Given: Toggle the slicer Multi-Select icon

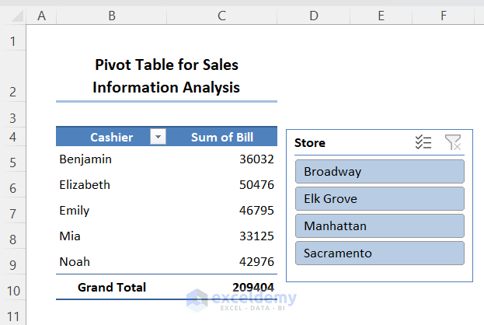Looking at the screenshot, I should tap(423, 142).
